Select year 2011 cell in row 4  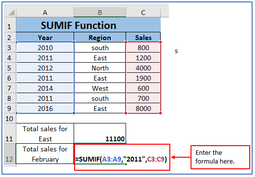click(45, 57)
